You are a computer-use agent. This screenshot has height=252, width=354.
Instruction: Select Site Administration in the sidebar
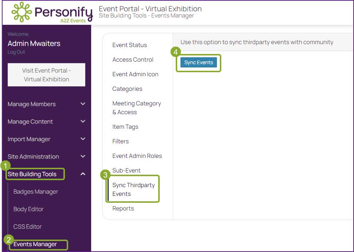tap(33, 156)
